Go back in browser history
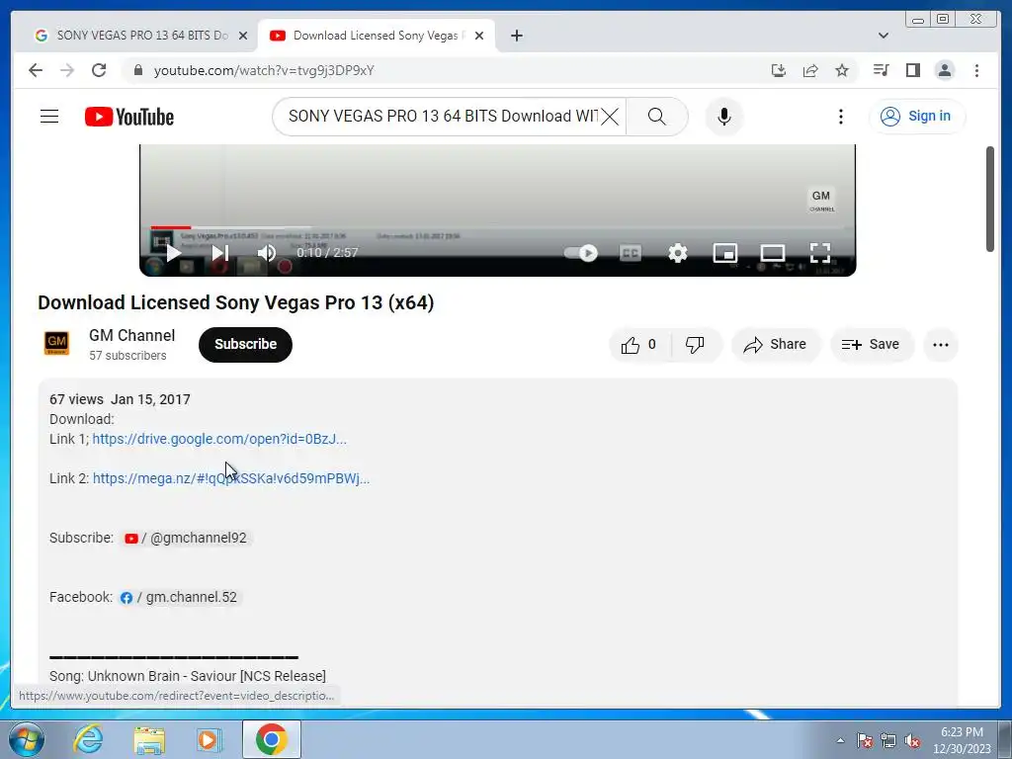Image resolution: width=1012 pixels, height=759 pixels. (36, 70)
